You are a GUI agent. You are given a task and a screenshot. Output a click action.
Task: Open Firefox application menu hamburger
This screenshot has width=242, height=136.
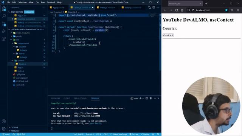click(238, 10)
